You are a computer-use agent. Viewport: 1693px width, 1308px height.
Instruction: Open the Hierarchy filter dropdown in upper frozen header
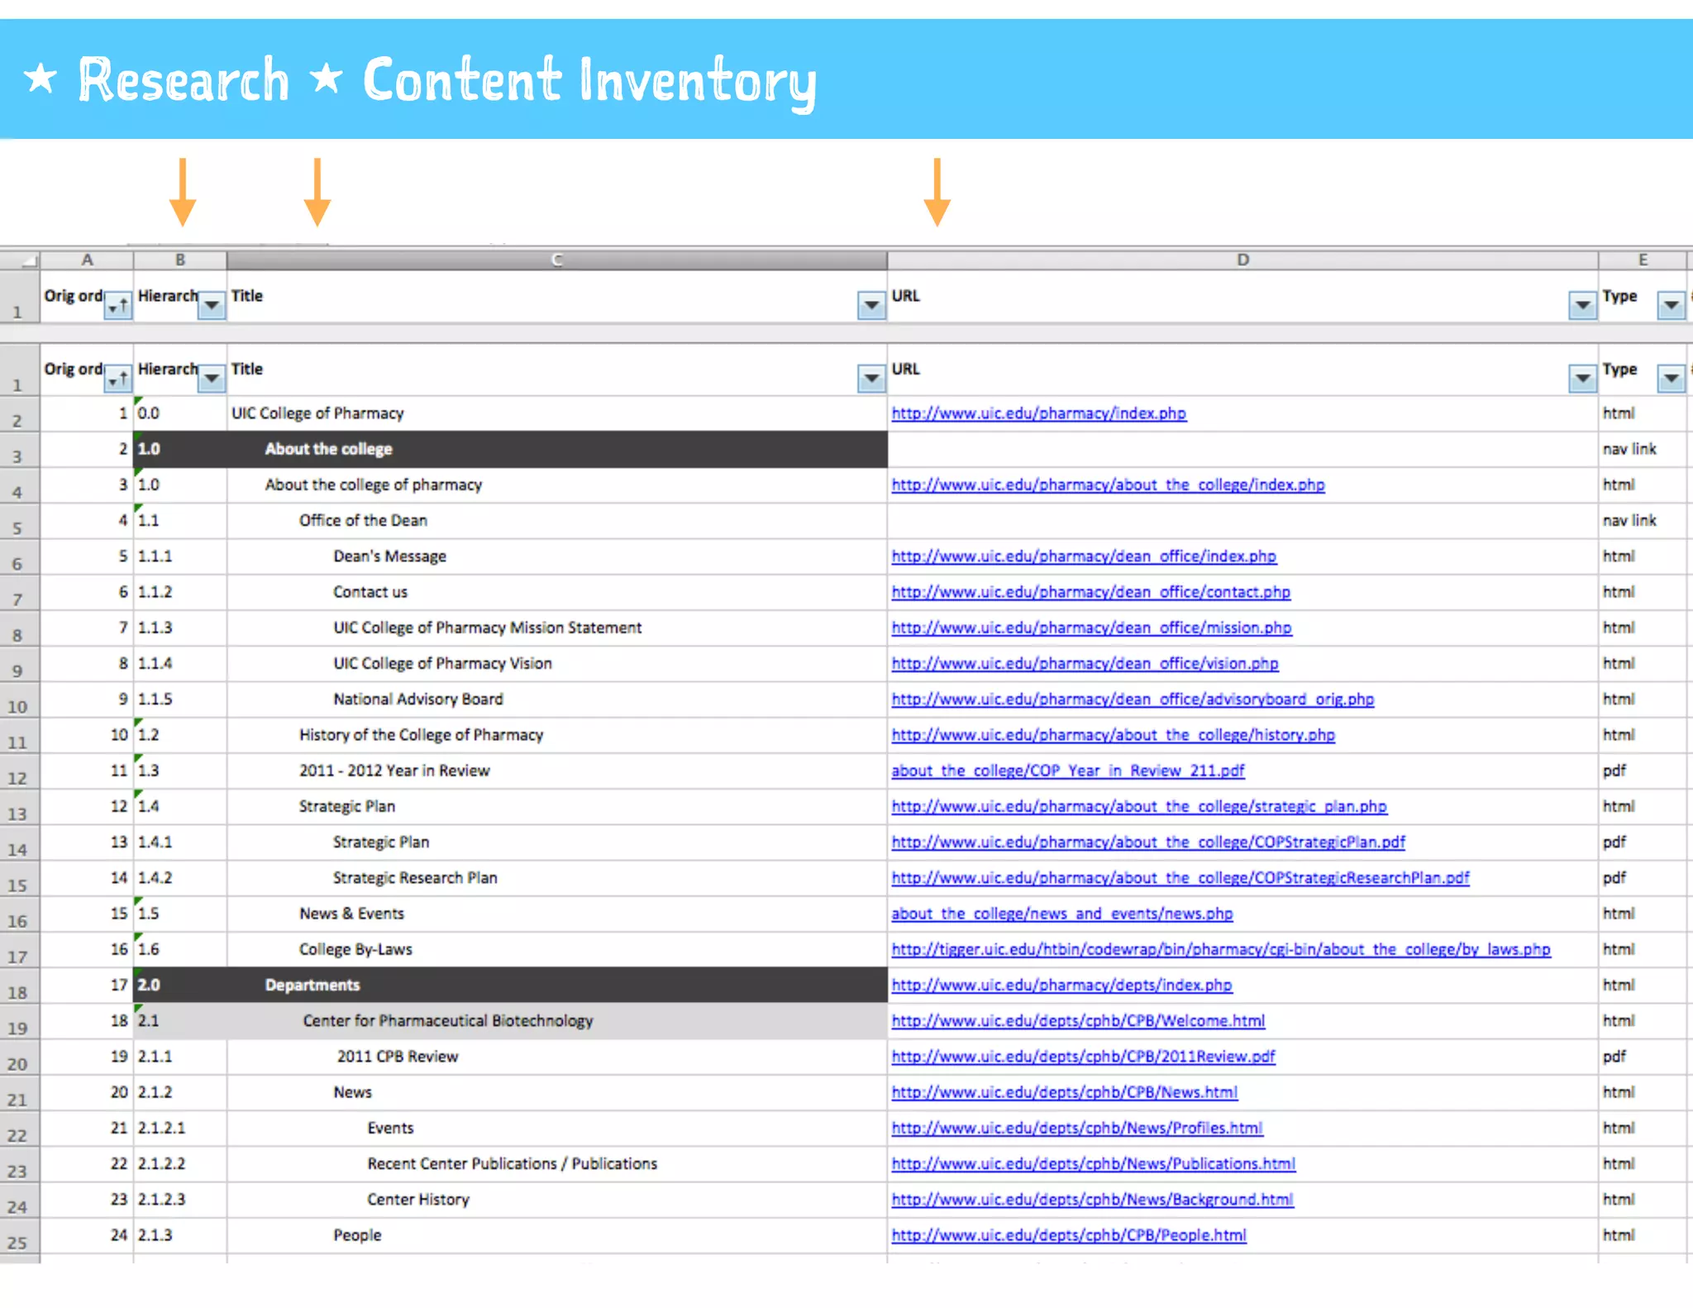coord(212,306)
